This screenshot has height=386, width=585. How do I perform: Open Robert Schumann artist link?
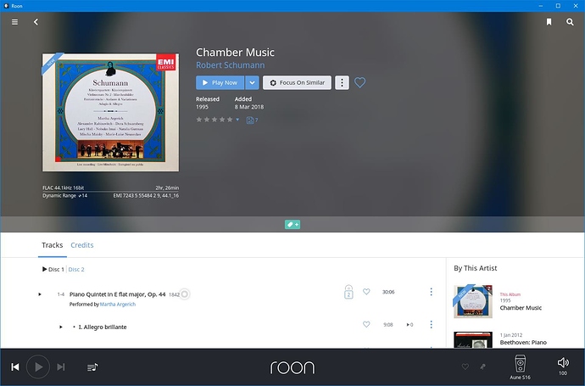[x=231, y=65]
